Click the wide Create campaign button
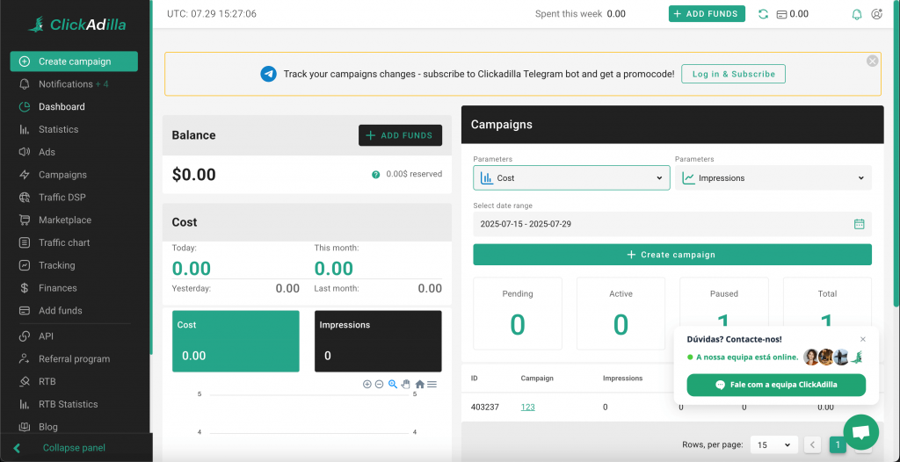 pyautogui.click(x=672, y=254)
